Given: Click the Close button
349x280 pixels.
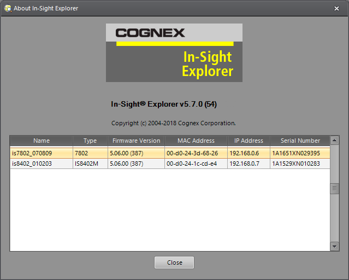Looking at the screenshot, I should (x=174, y=262).
